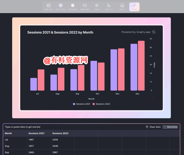Click the Month x-axis title
This screenshot has height=155, width=184.
pyautogui.click(x=91, y=99)
